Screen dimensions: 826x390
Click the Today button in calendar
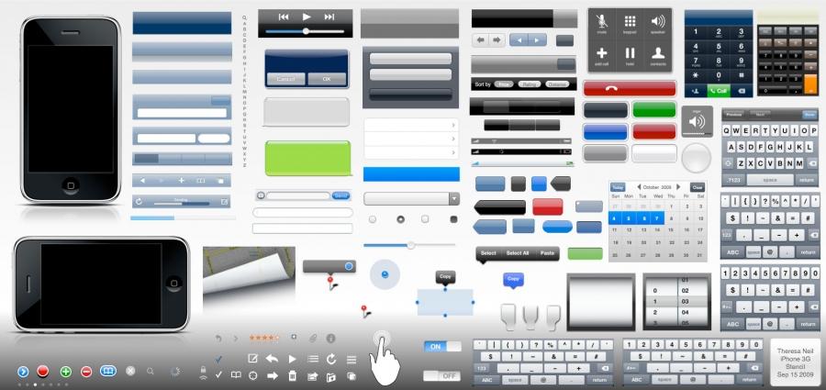point(618,187)
